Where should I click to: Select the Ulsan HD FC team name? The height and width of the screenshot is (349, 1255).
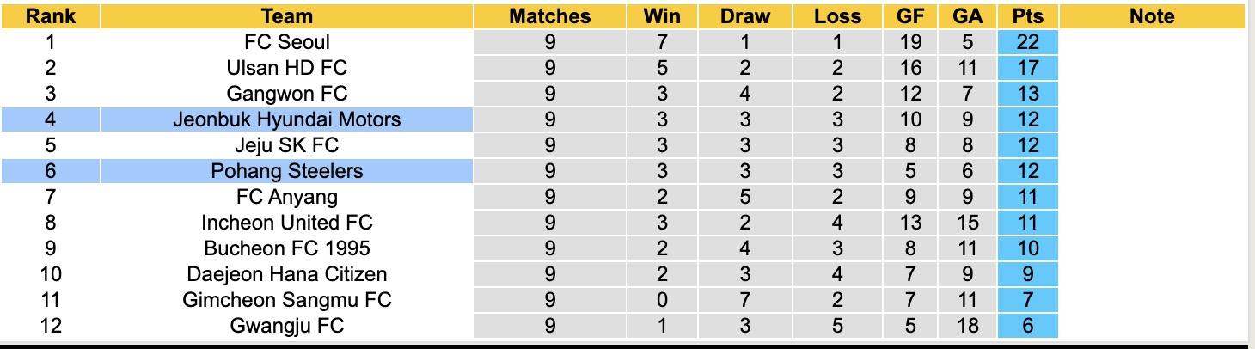click(x=286, y=68)
